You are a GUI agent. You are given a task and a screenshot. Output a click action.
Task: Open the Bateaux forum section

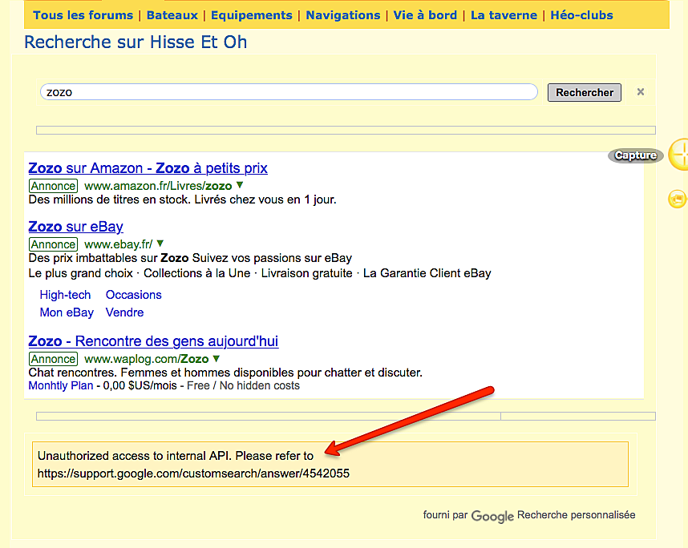pos(172,15)
